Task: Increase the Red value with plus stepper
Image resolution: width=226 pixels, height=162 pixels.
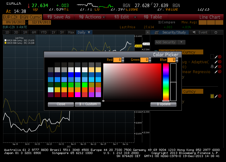Action: pos(123,59)
